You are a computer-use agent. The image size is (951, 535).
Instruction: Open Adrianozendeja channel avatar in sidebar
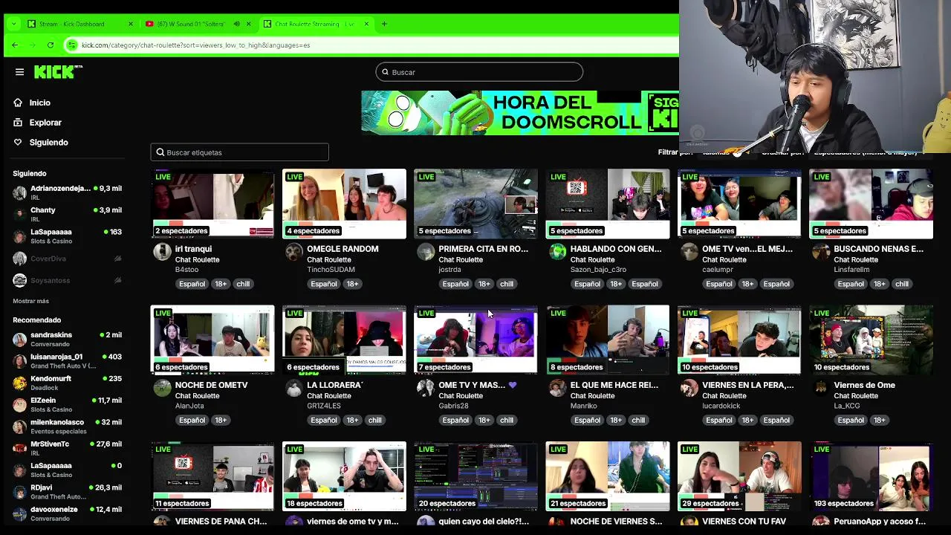click(x=19, y=193)
